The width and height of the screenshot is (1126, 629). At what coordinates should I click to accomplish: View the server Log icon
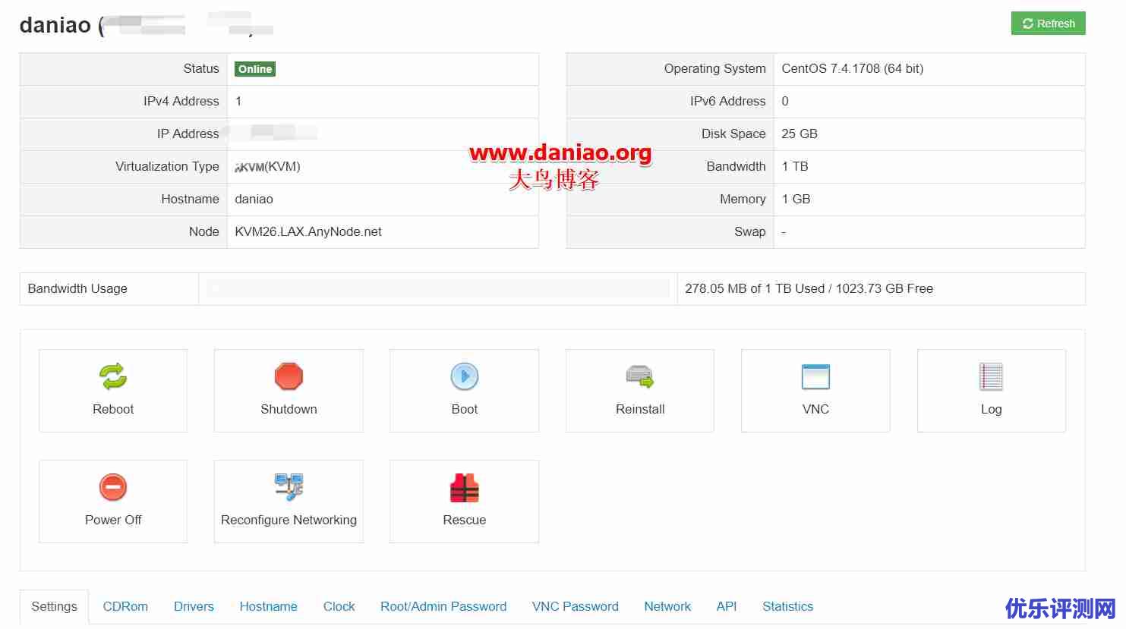coord(991,376)
